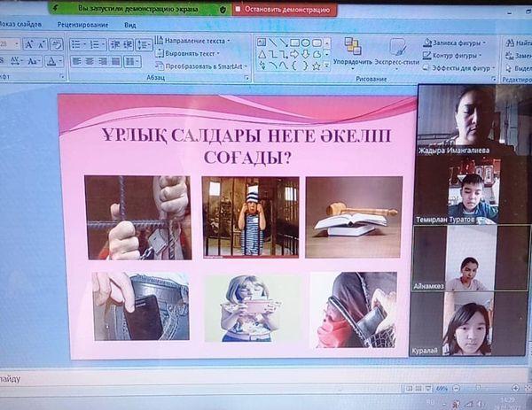Center the paragraph text
This screenshot has height=410, width=532.
[90, 61]
